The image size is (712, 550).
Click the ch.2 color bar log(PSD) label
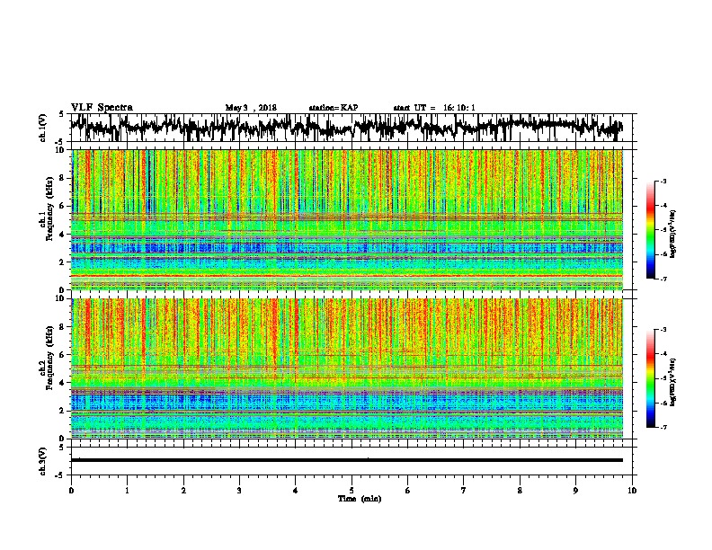pos(673,382)
